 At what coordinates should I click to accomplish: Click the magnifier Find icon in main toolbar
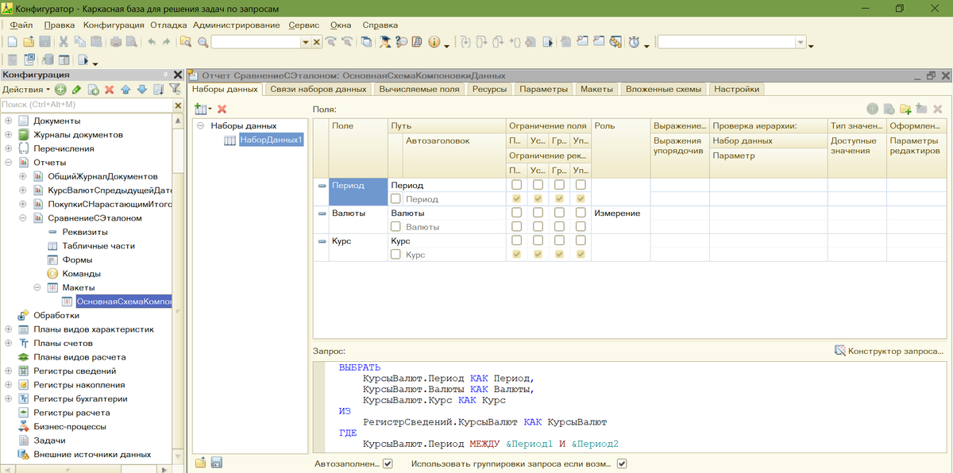pyautogui.click(x=203, y=42)
